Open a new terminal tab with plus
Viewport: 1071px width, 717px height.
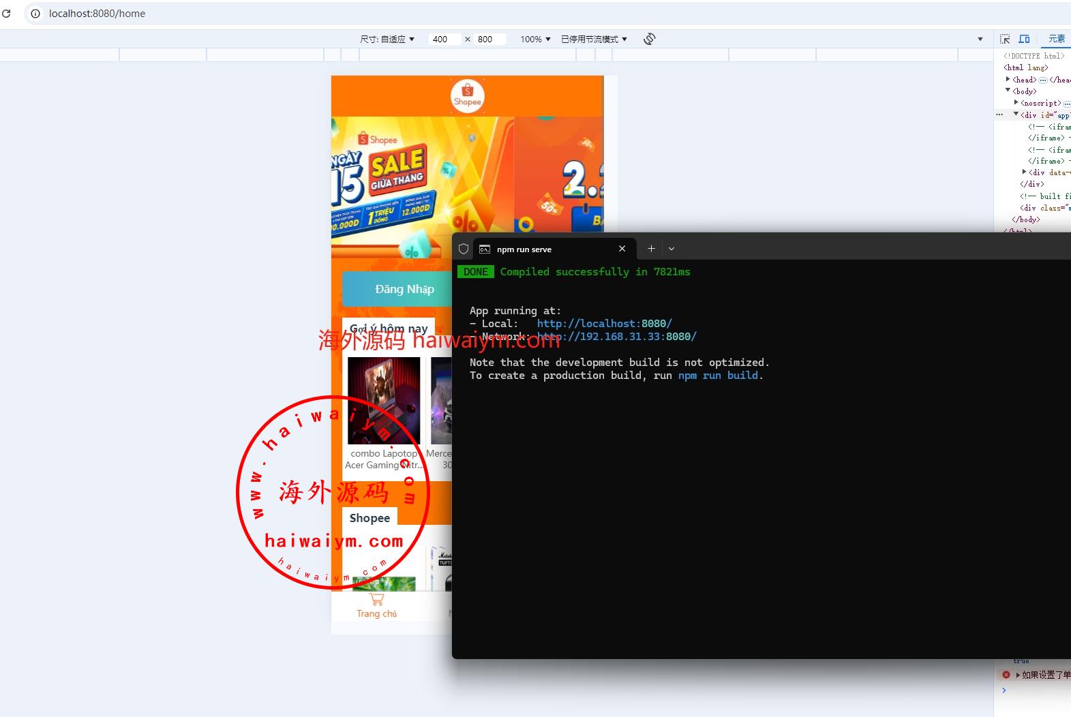[651, 249]
